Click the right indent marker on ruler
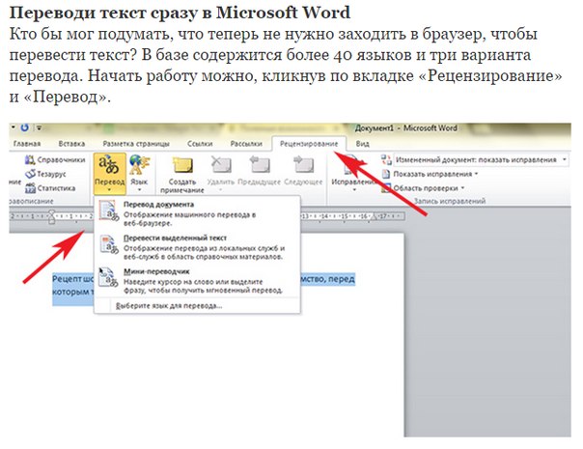This screenshot has width=583, height=449. point(375,216)
